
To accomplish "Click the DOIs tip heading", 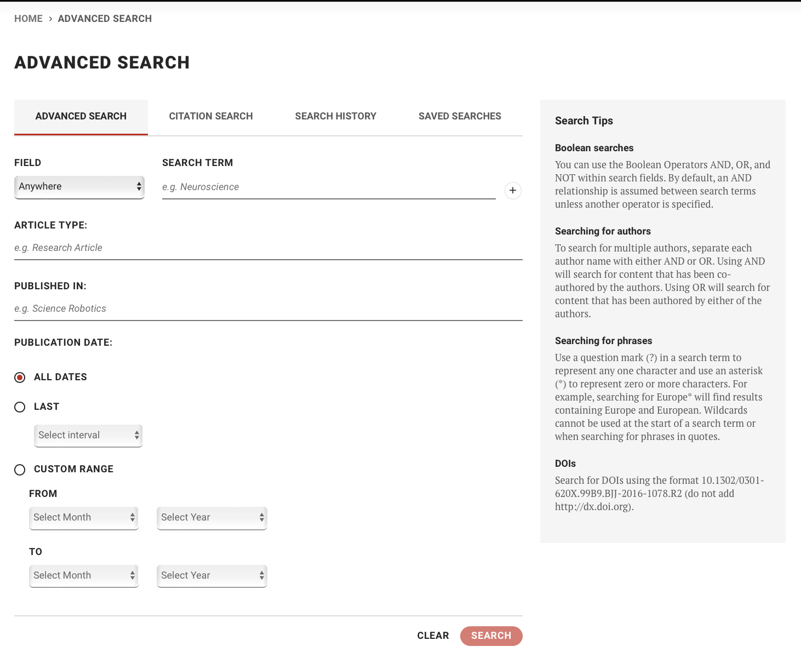I will [565, 464].
